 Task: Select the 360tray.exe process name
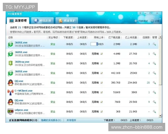click(x=22, y=62)
